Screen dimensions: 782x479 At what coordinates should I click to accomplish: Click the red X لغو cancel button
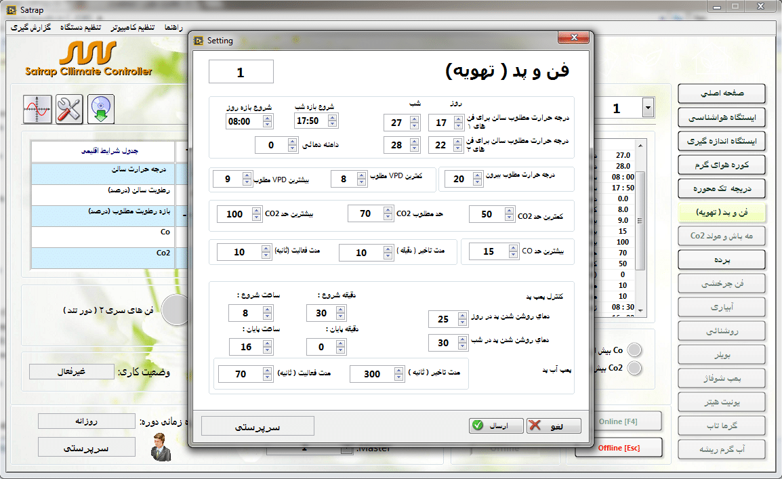[554, 425]
